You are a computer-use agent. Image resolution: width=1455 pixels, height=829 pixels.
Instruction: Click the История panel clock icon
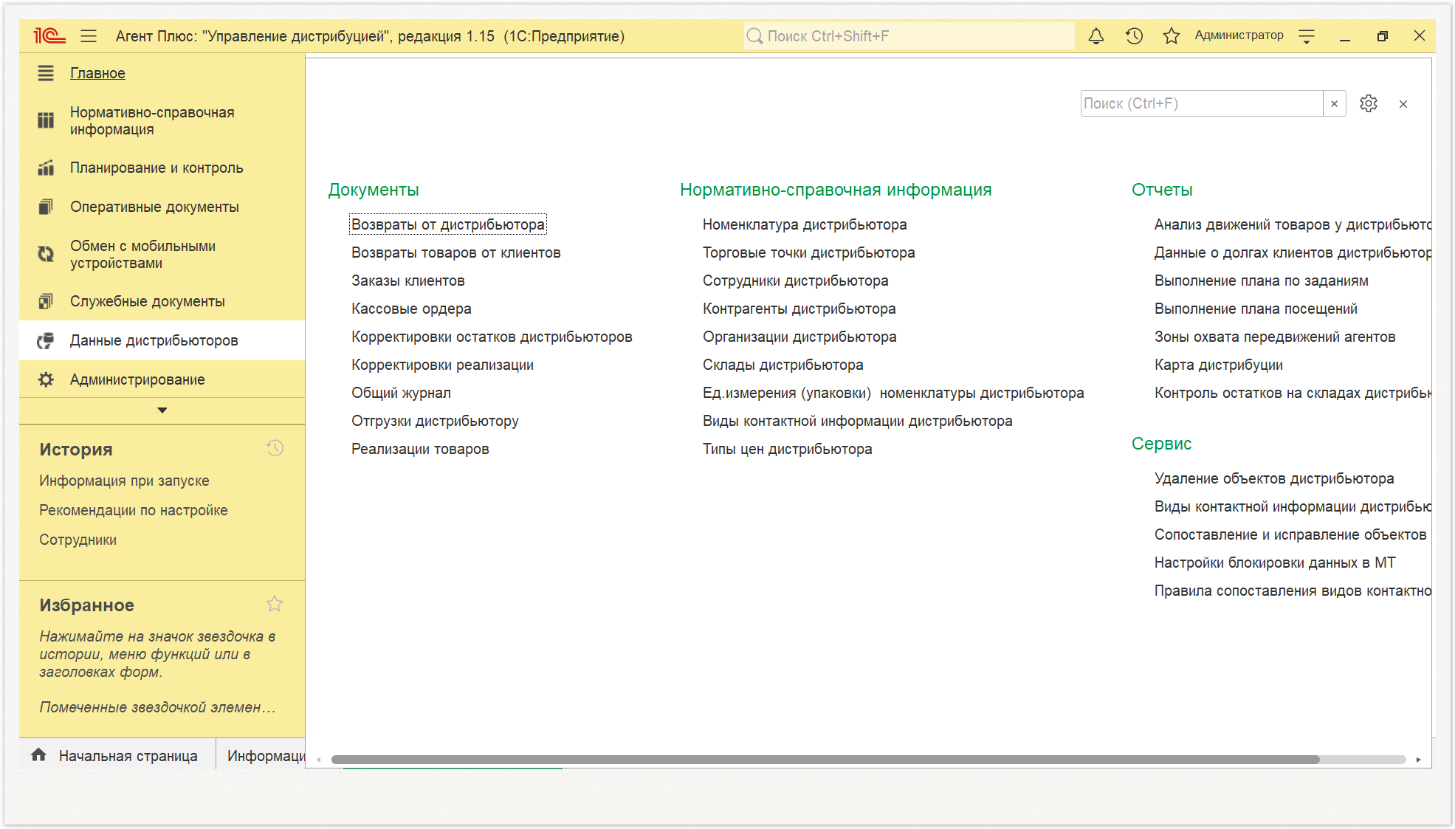click(275, 448)
